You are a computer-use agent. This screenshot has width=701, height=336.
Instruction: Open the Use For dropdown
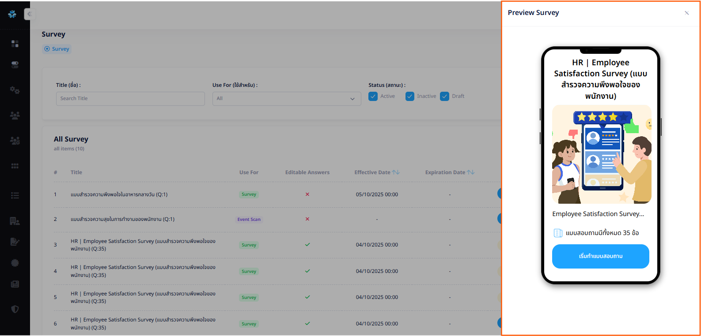(x=286, y=99)
